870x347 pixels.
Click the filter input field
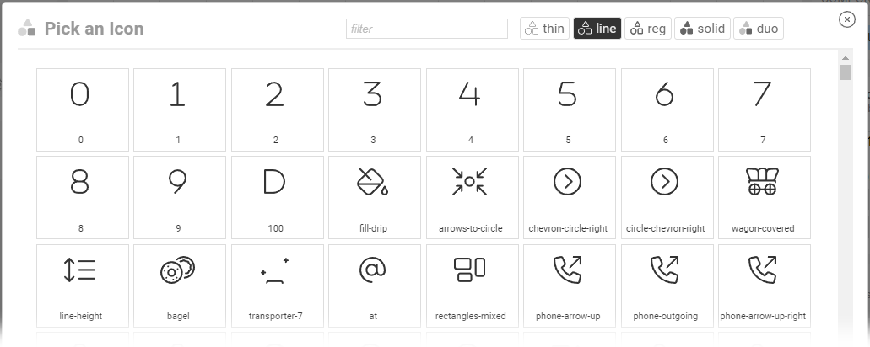[x=427, y=29]
